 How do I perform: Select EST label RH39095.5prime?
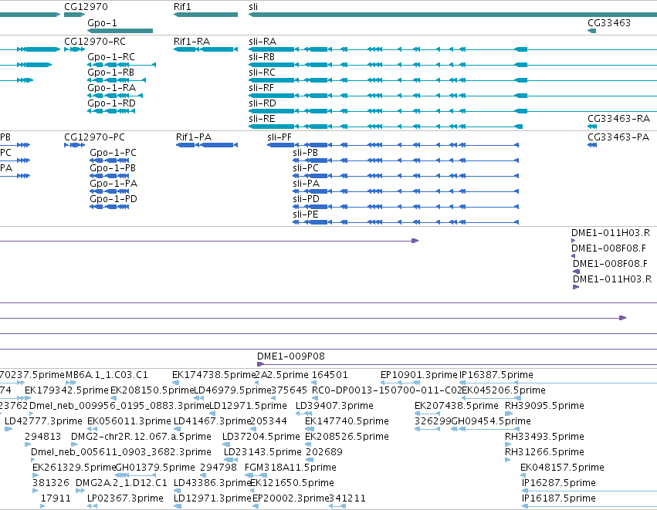point(544,406)
